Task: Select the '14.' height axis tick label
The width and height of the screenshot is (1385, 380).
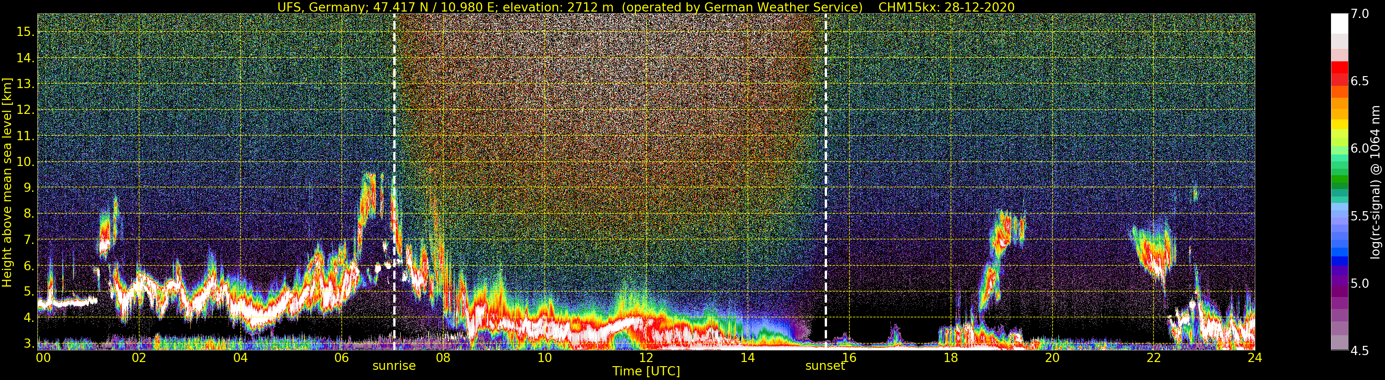Action: pyautogui.click(x=26, y=58)
